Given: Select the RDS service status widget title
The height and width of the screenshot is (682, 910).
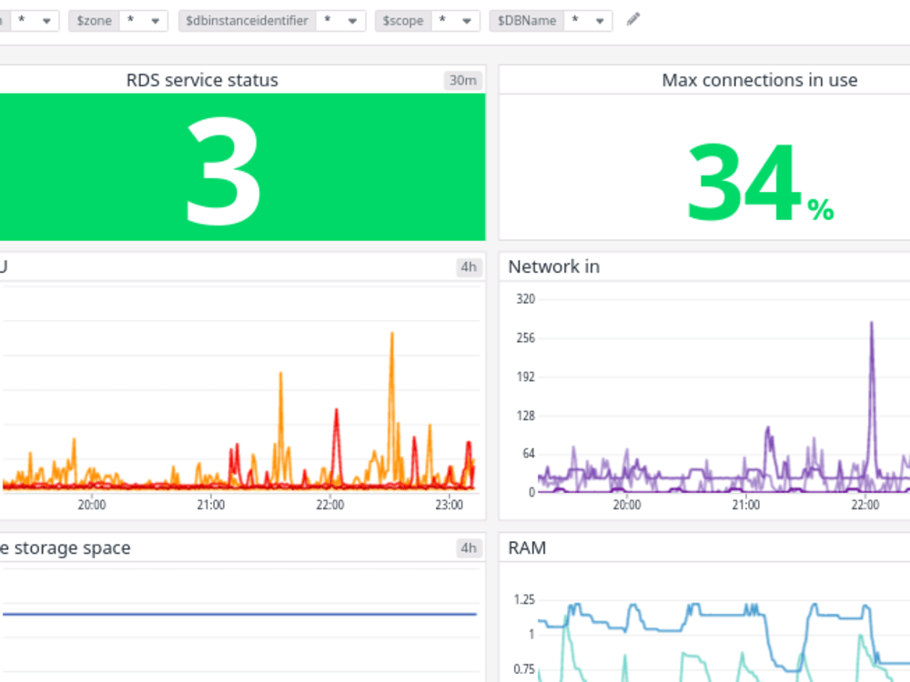Looking at the screenshot, I should click(x=202, y=80).
